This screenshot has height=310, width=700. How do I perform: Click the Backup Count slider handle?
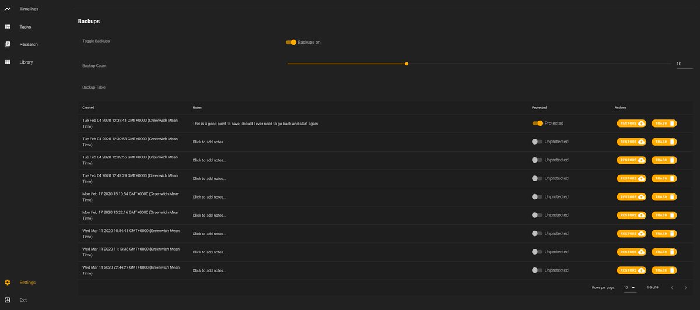pyautogui.click(x=407, y=64)
